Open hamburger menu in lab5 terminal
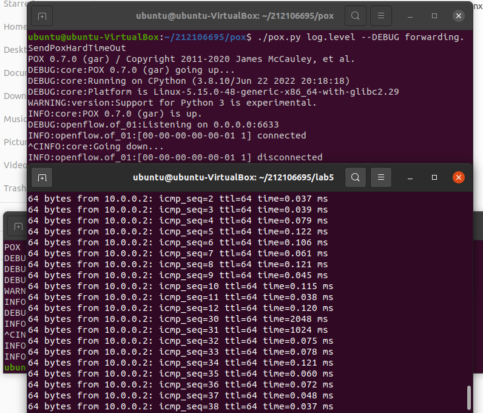Screen dimensions: 483x413 pyautogui.click(x=380, y=177)
